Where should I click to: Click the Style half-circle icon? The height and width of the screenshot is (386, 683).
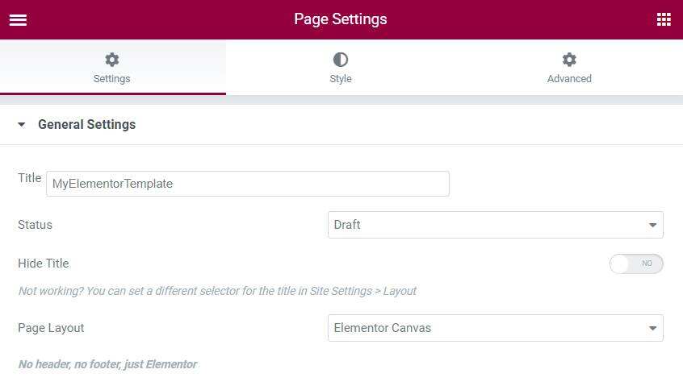tap(341, 60)
